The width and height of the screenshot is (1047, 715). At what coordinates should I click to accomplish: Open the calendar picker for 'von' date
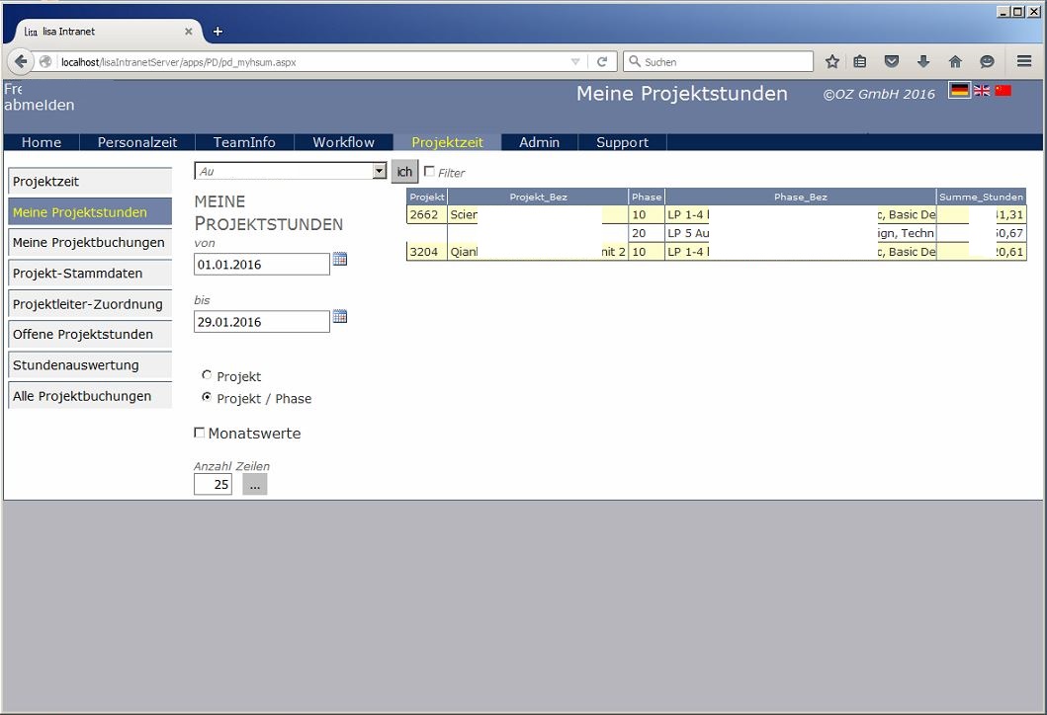pyautogui.click(x=340, y=259)
